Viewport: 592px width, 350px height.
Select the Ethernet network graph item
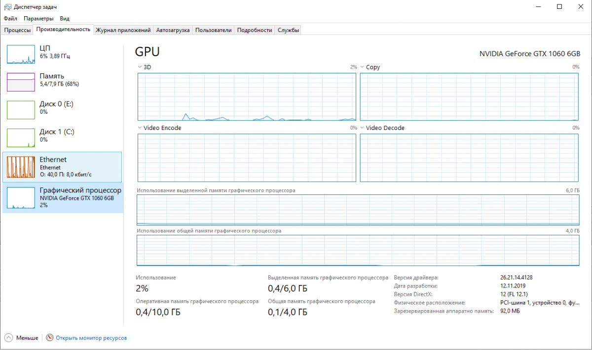point(21,167)
